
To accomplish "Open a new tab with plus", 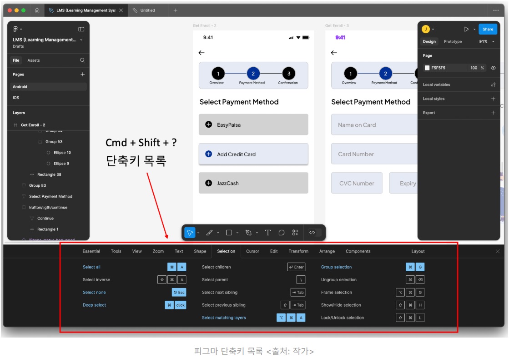I will (175, 10).
